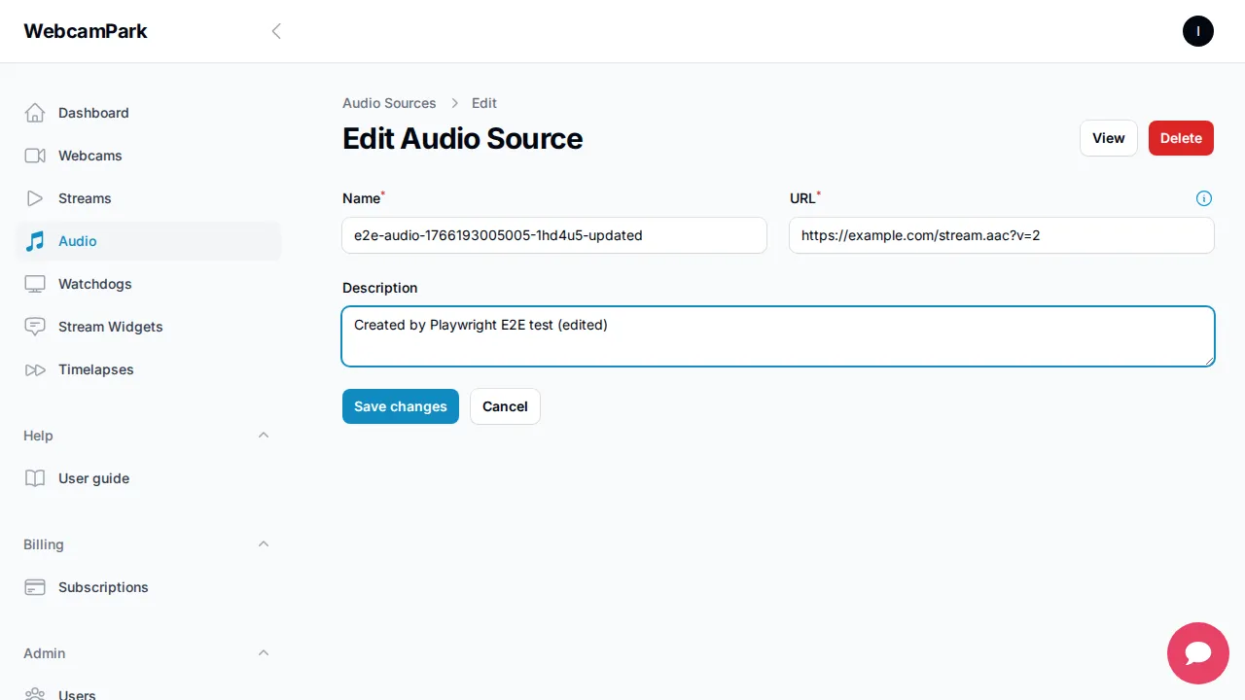Click inside the Description text area
Viewport: 1245px width, 700px height.
pyautogui.click(x=777, y=335)
